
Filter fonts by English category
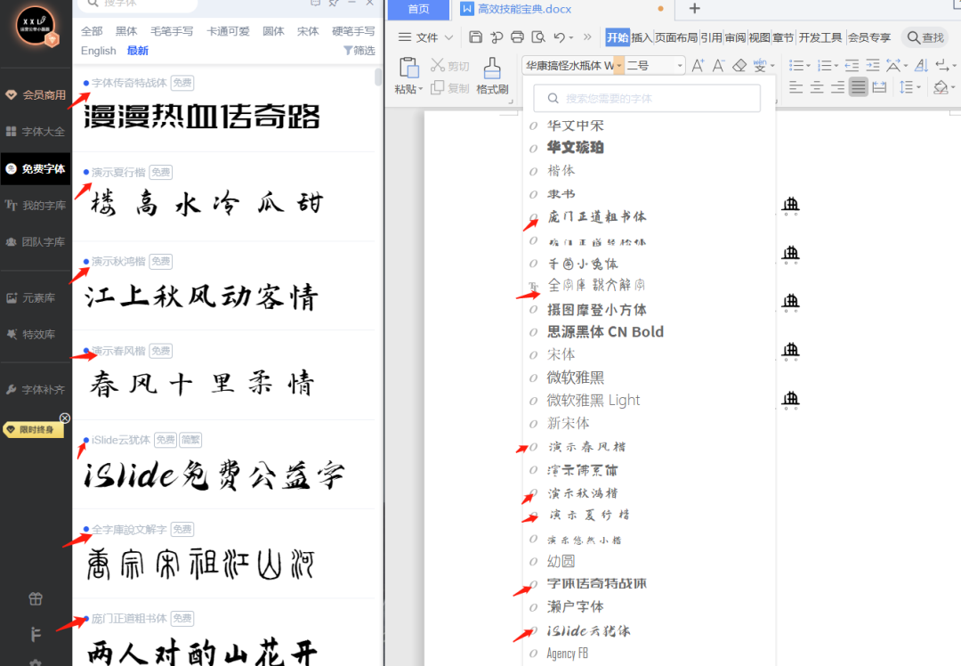pos(98,50)
